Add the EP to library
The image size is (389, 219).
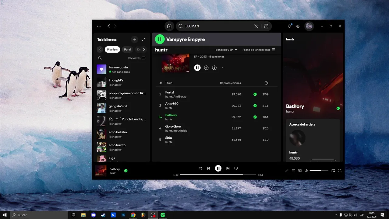(x=206, y=68)
